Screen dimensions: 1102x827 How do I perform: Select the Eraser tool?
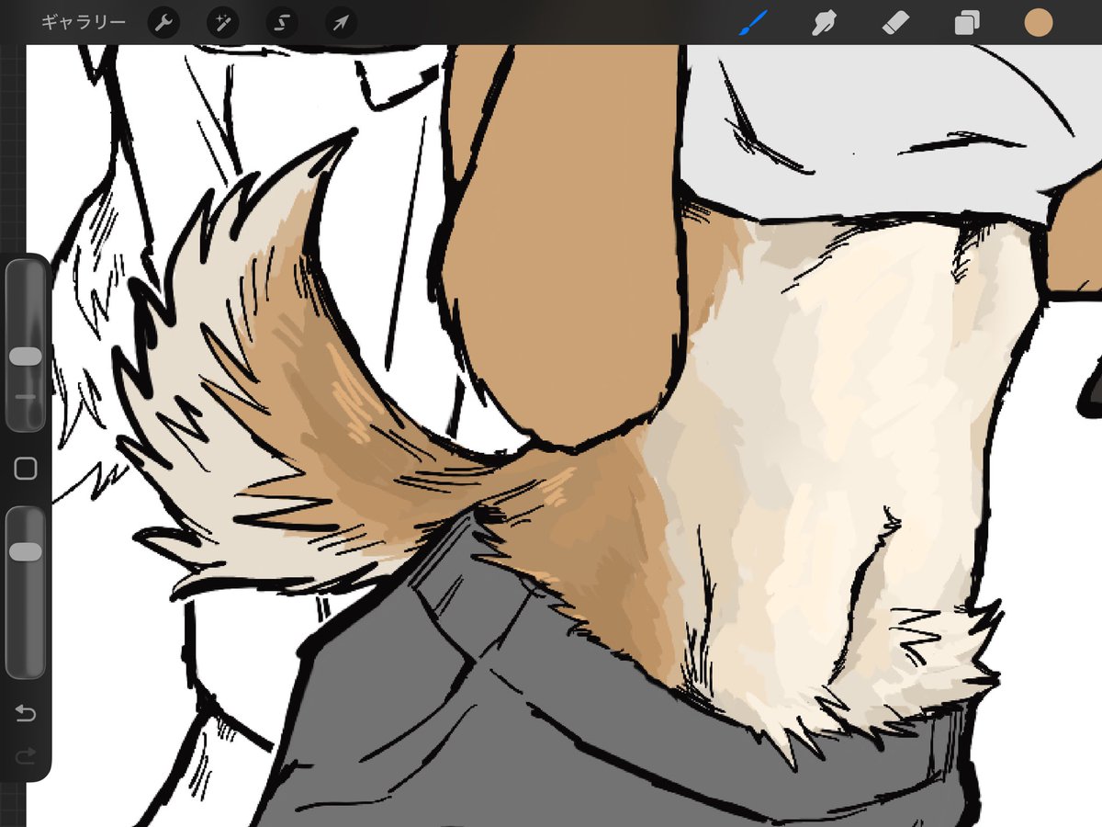click(895, 22)
